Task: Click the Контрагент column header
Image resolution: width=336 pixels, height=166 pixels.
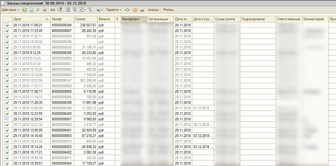Action: point(134,19)
